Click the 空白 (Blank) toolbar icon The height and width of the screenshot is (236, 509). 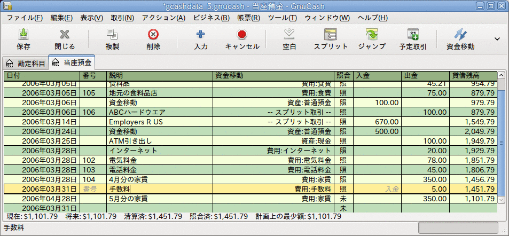click(x=289, y=34)
